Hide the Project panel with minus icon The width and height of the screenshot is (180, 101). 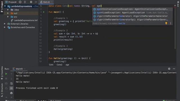pos(36,2)
